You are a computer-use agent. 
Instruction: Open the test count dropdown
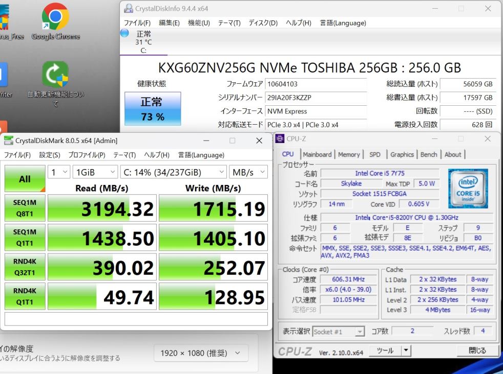click(59, 173)
